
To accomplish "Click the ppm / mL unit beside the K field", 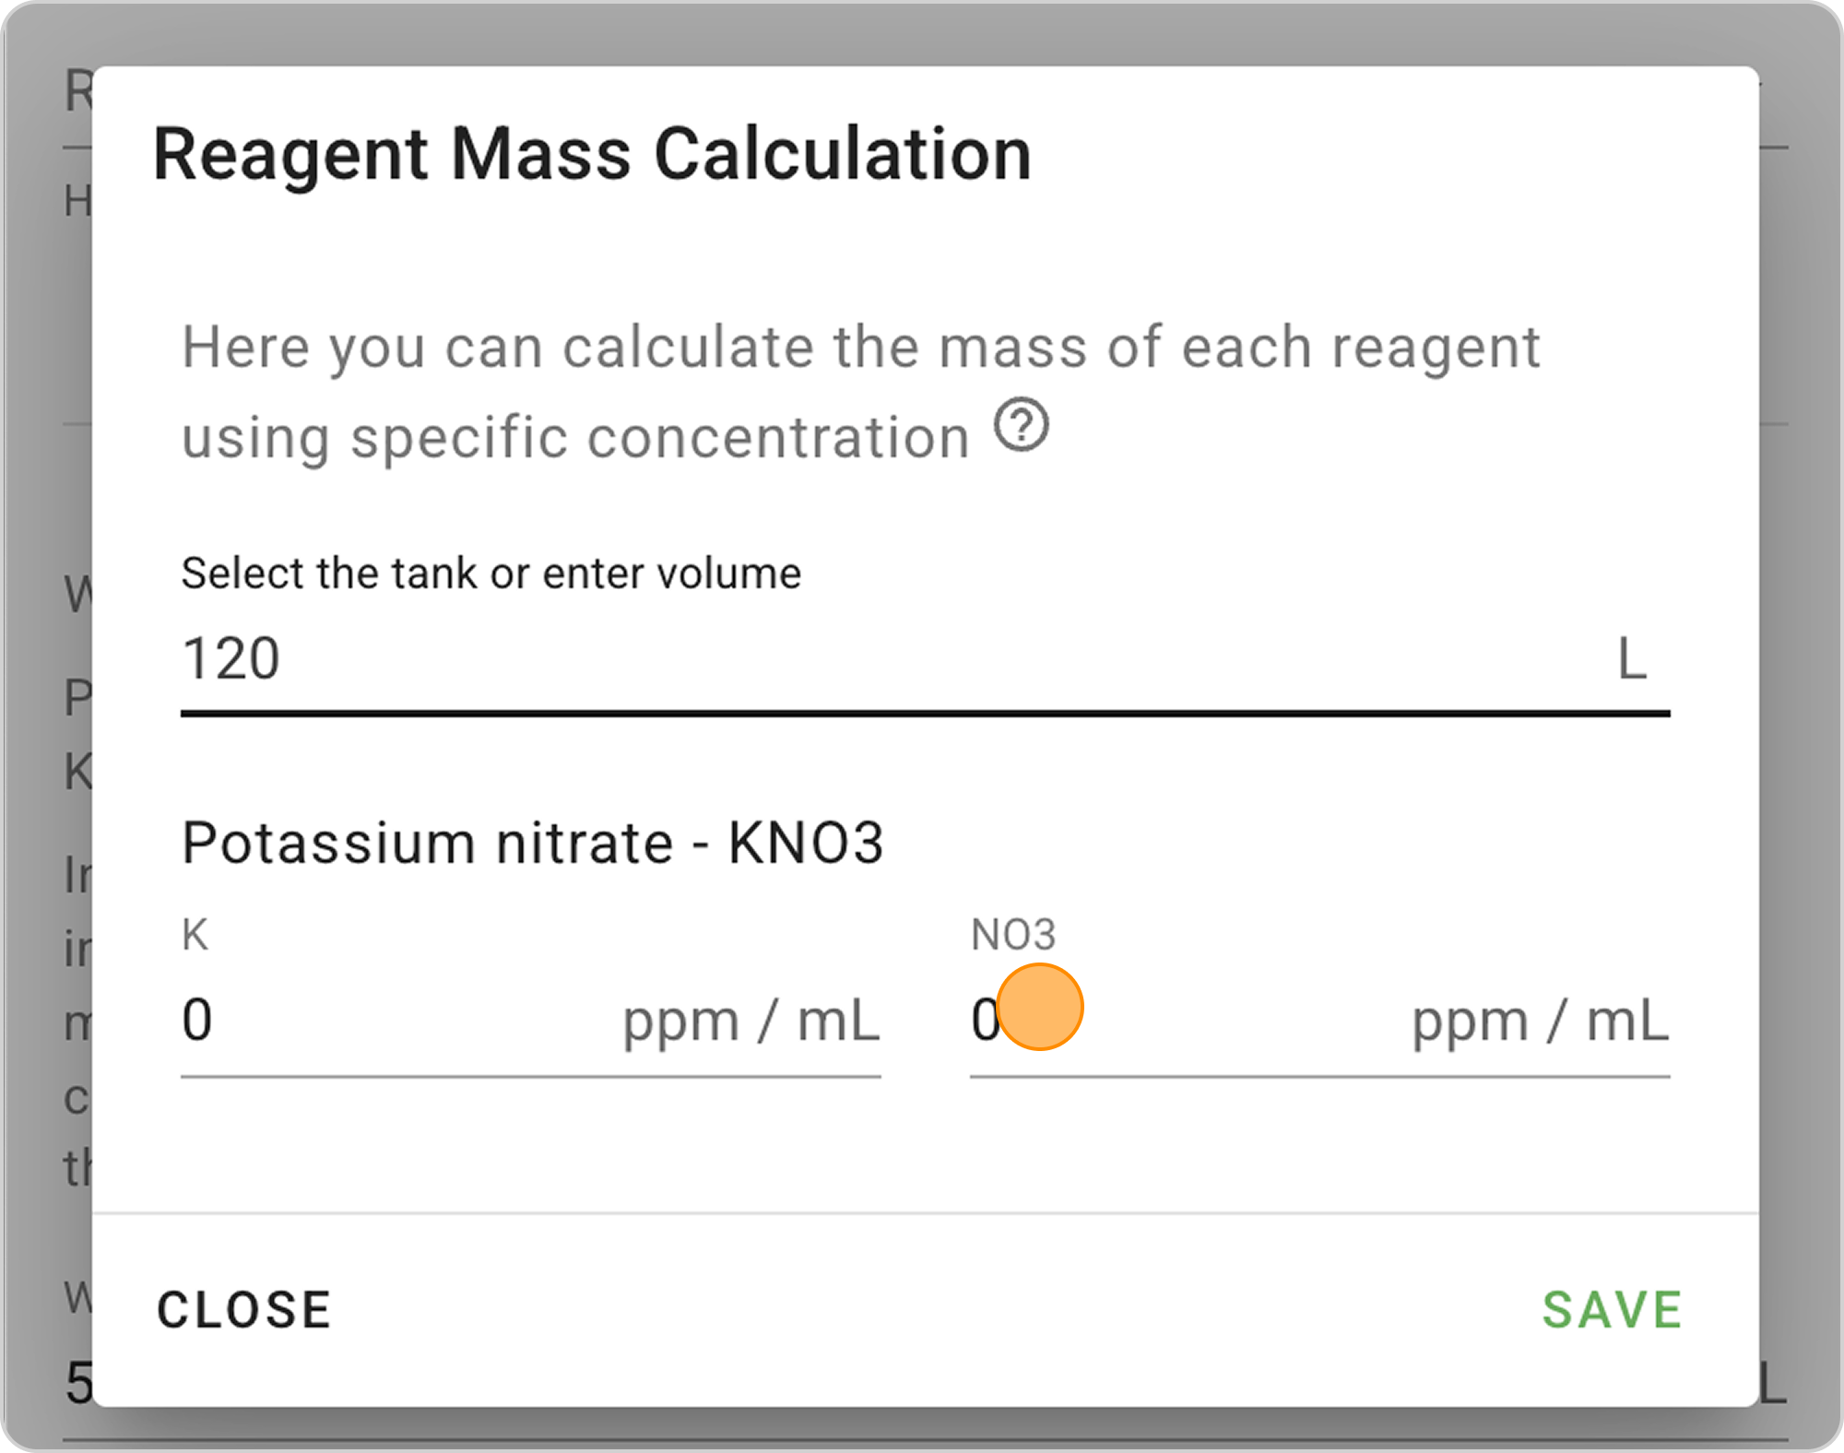I will coord(751,1022).
